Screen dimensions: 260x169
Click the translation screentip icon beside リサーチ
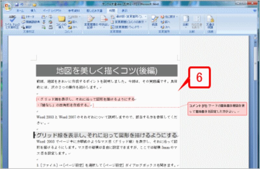pos(44,17)
